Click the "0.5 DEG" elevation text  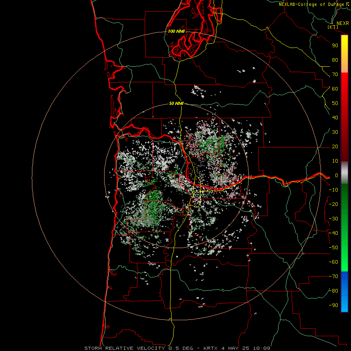click(180, 348)
